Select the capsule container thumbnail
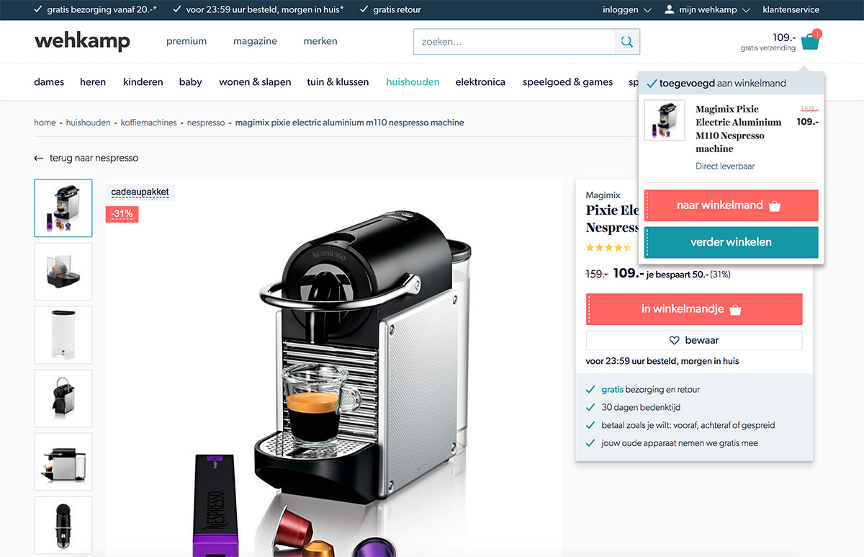The width and height of the screenshot is (864, 557). pyautogui.click(x=63, y=272)
